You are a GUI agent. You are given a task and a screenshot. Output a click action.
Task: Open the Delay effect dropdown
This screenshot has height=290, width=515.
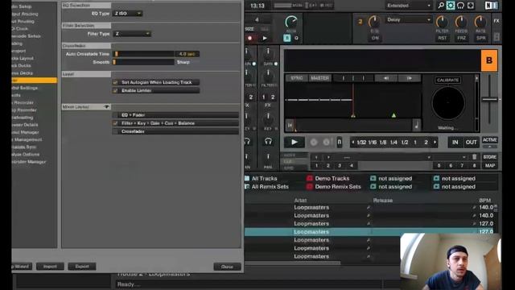point(409,19)
